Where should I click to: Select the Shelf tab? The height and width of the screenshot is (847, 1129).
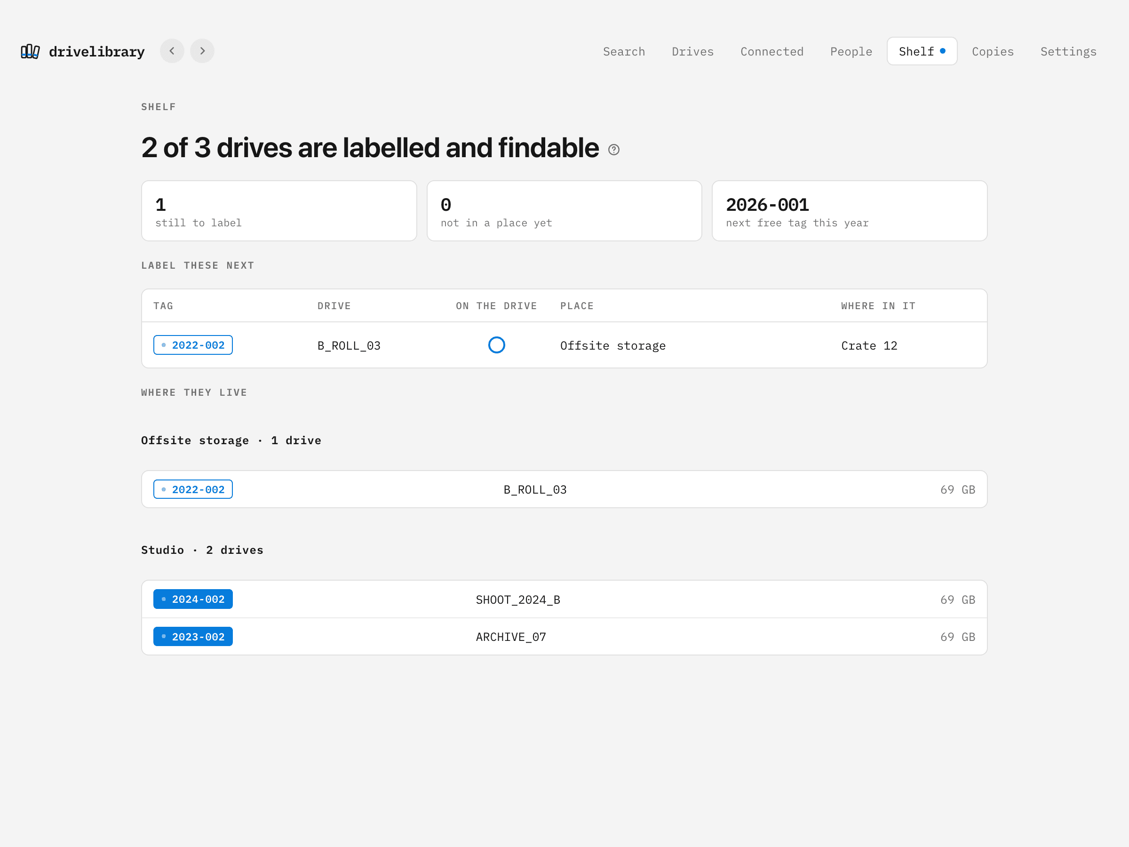(x=922, y=52)
